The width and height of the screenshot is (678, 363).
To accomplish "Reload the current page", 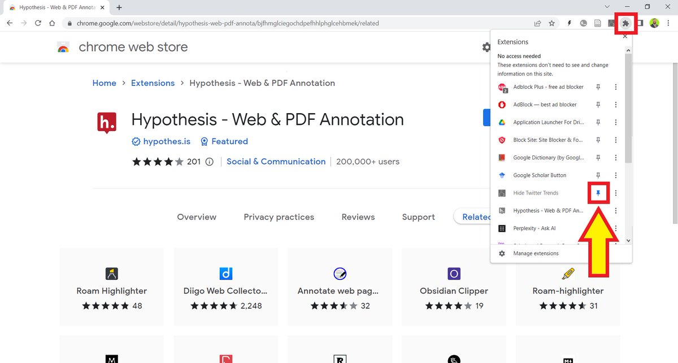I will 38,23.
